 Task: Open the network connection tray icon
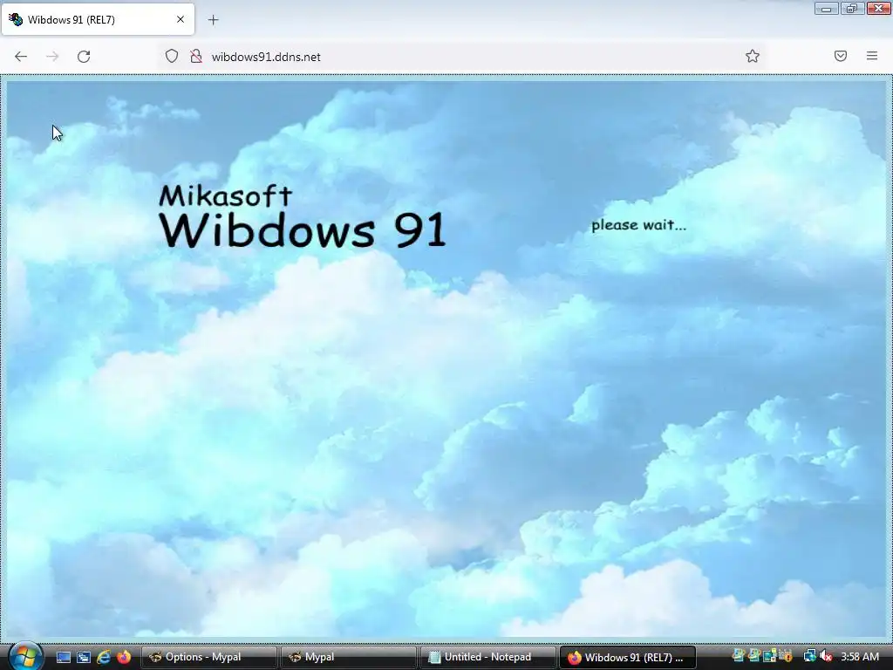[809, 656]
